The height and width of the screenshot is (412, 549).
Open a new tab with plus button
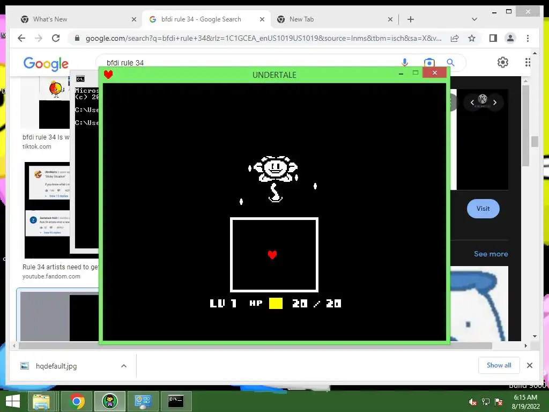tap(411, 19)
